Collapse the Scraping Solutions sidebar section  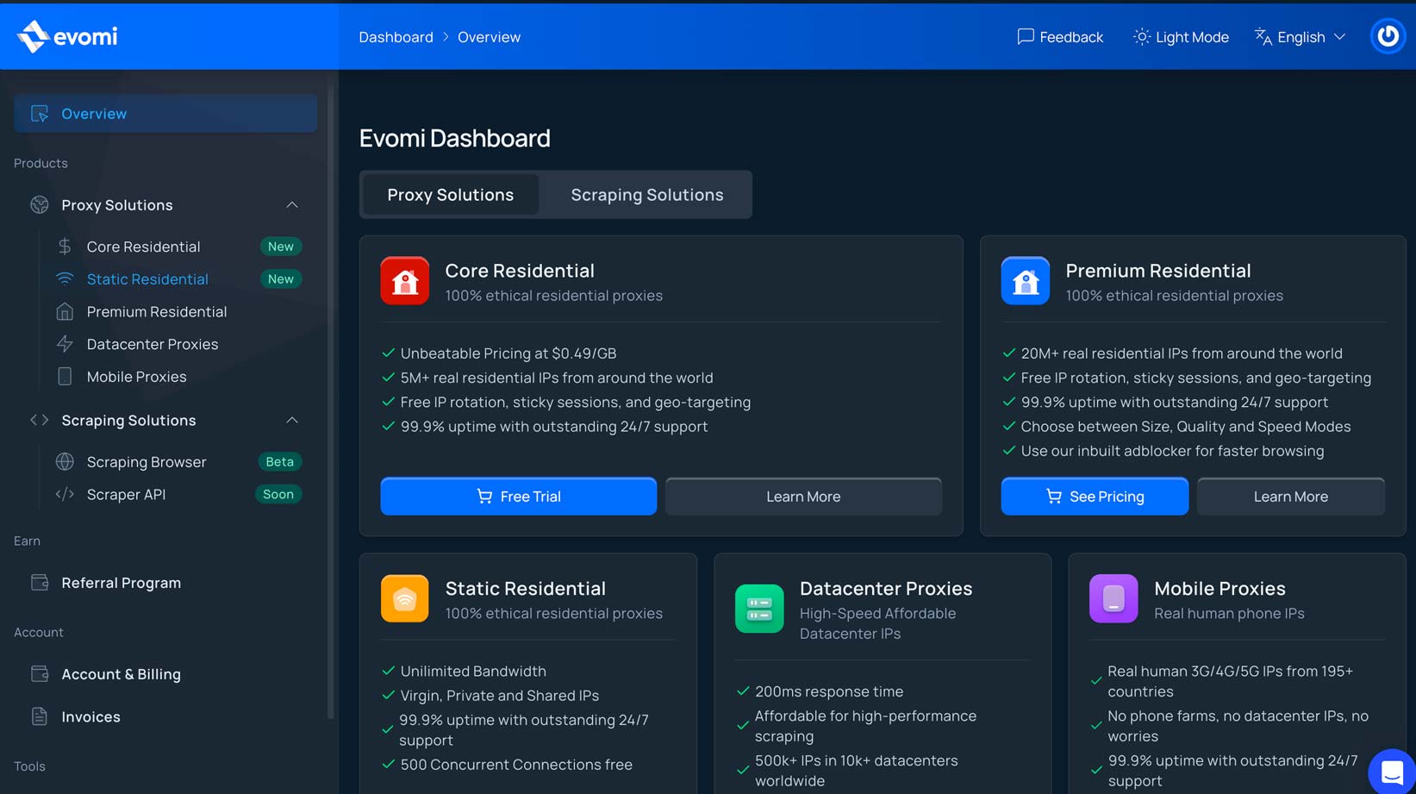(292, 421)
